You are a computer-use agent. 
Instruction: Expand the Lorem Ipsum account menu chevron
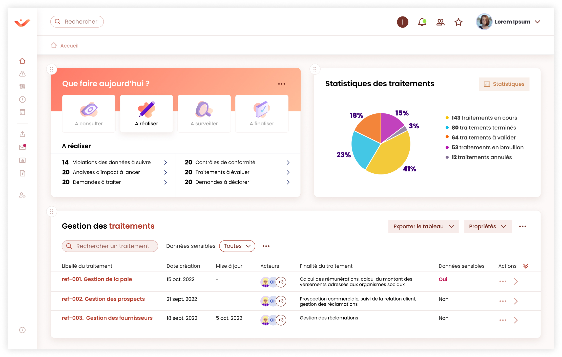[537, 22]
